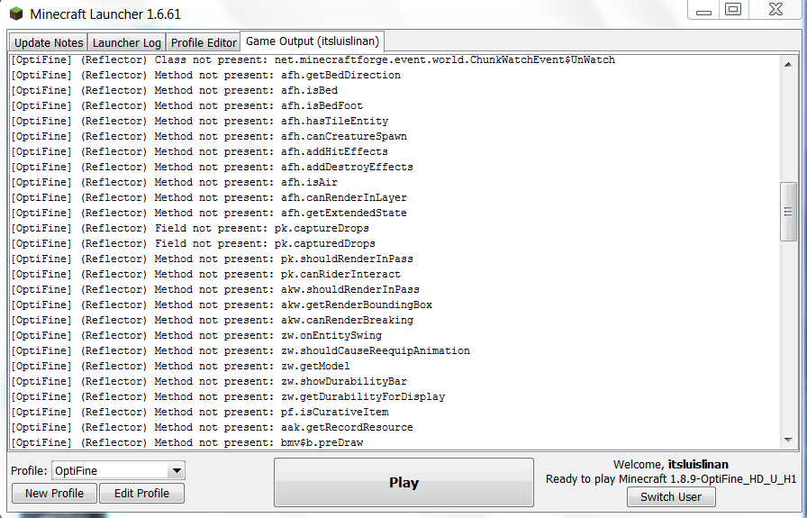Image resolution: width=807 pixels, height=518 pixels.
Task: Click log line 'afh.isAir'
Action: point(175,182)
